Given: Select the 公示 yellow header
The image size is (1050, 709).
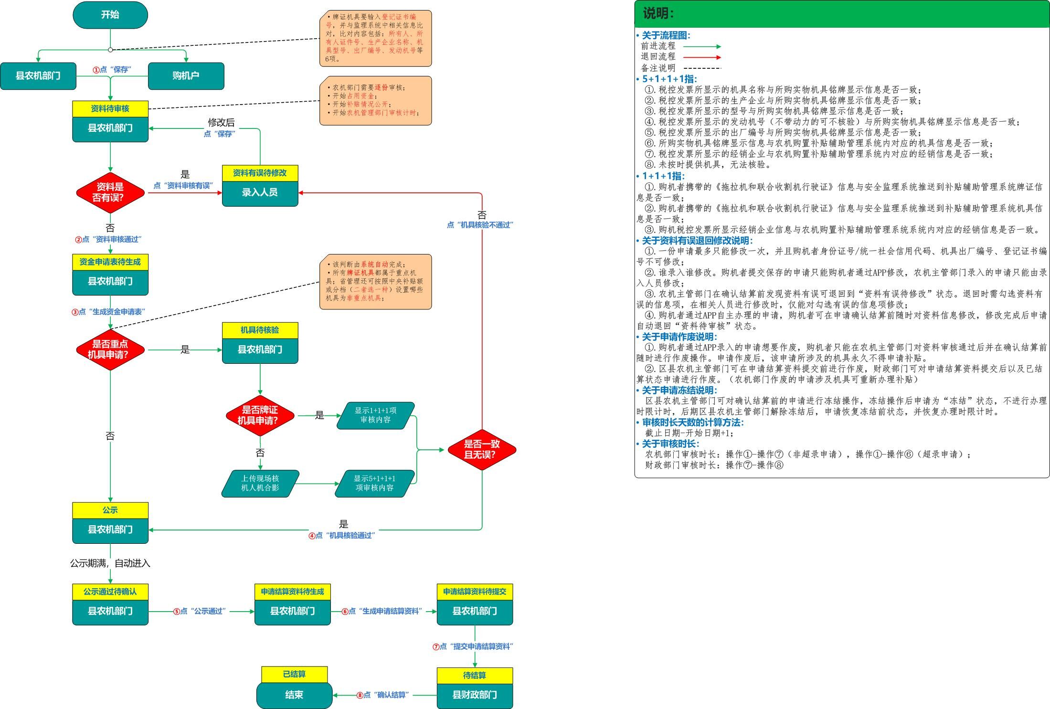Looking at the screenshot, I should tap(110, 510).
